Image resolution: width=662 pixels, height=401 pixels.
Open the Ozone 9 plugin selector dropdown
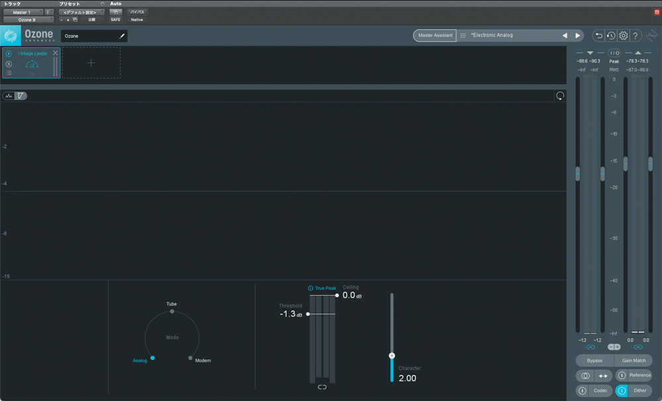(28, 19)
